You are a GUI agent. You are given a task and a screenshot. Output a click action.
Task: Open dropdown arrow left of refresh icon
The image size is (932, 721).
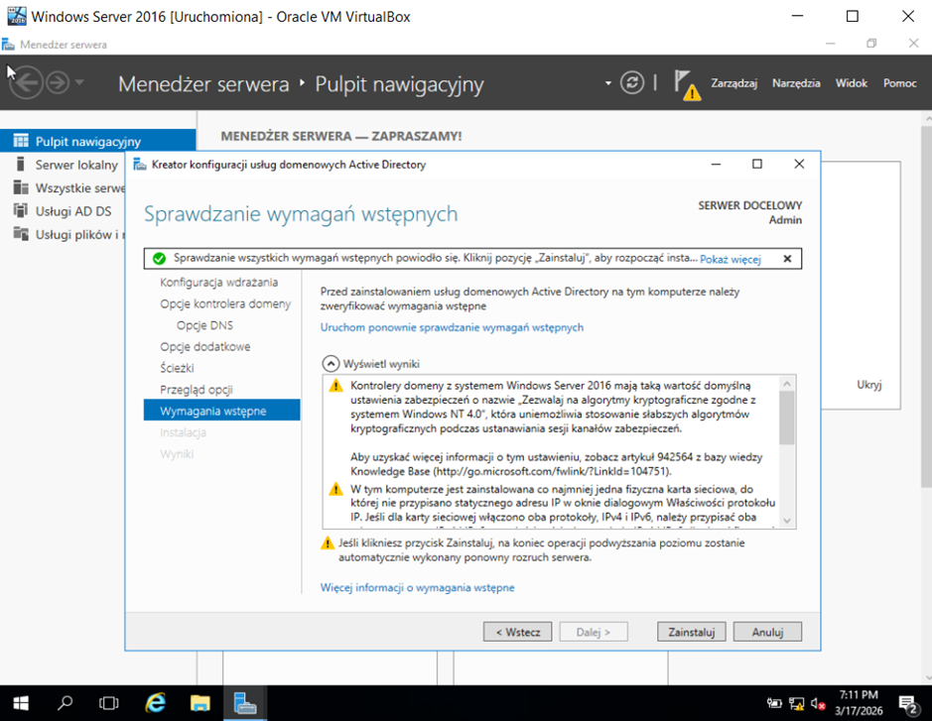(608, 83)
